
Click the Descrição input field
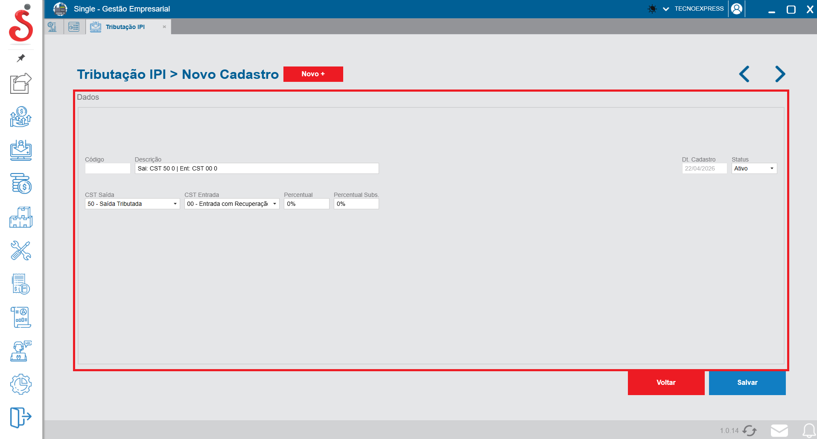(257, 168)
